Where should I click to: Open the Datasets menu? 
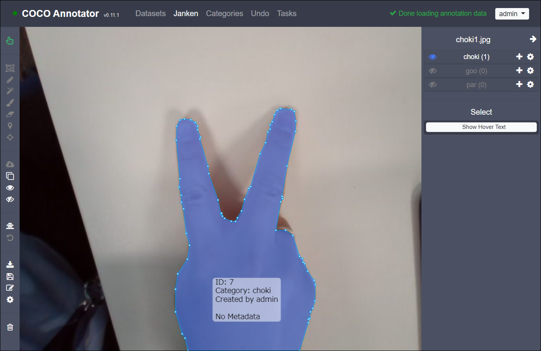coord(150,13)
